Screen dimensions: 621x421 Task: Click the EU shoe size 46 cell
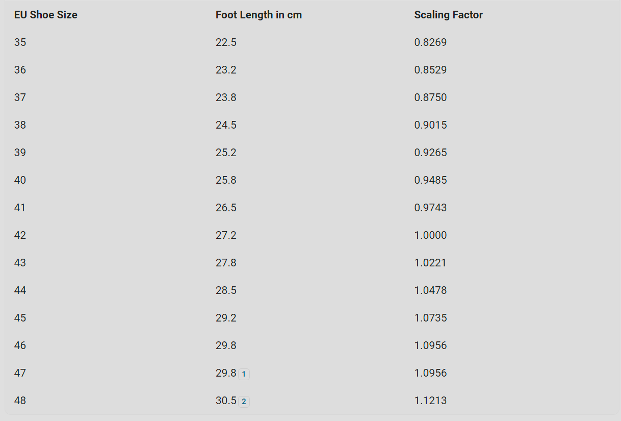20,345
